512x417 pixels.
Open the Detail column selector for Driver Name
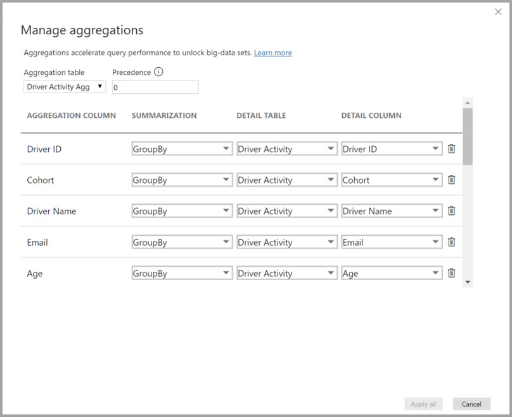click(x=436, y=210)
